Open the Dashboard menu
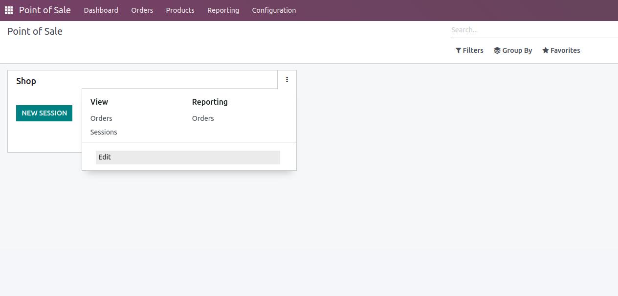618x296 pixels. (101, 10)
